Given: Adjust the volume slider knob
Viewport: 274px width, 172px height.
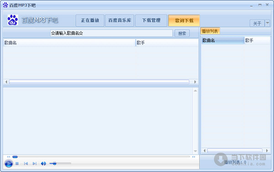Looking at the screenshot, I should click(x=54, y=163).
